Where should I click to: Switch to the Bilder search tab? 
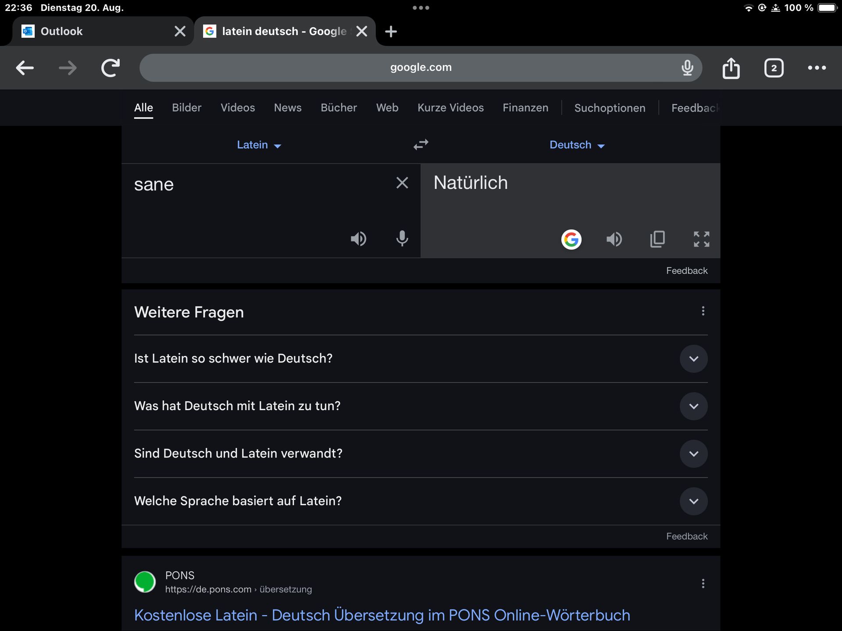click(186, 108)
